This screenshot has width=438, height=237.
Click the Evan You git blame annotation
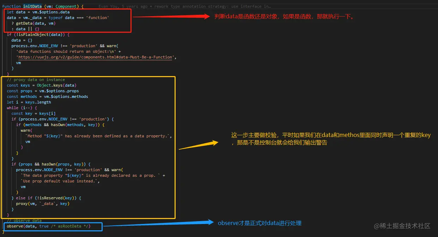[x=185, y=6]
